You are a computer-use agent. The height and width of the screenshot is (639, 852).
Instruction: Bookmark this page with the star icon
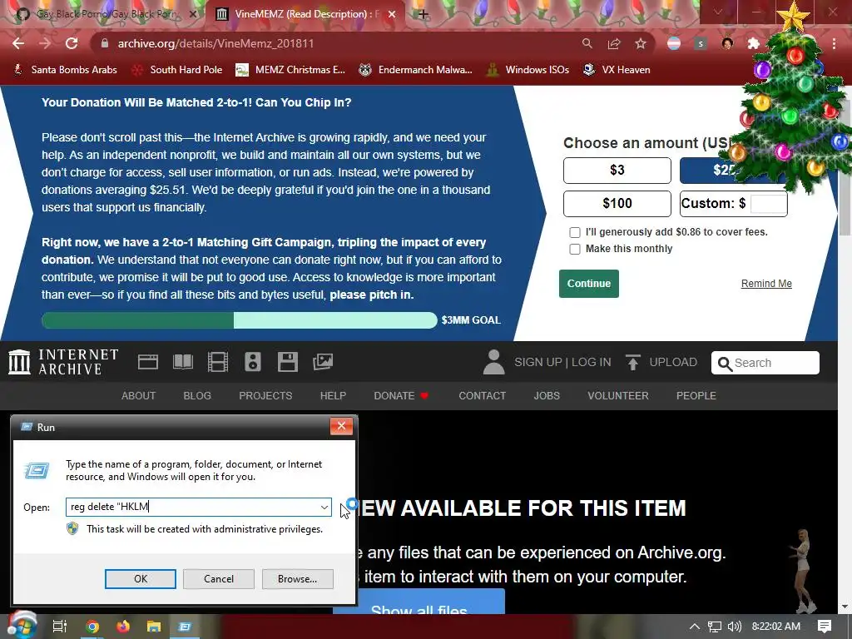pos(641,43)
